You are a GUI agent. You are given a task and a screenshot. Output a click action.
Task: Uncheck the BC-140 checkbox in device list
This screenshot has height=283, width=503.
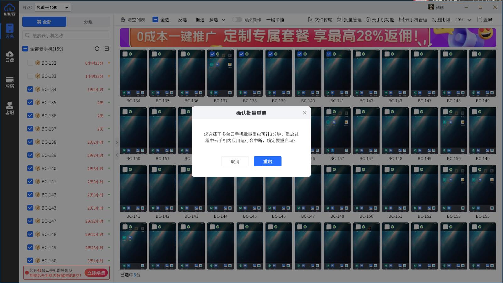point(30,168)
